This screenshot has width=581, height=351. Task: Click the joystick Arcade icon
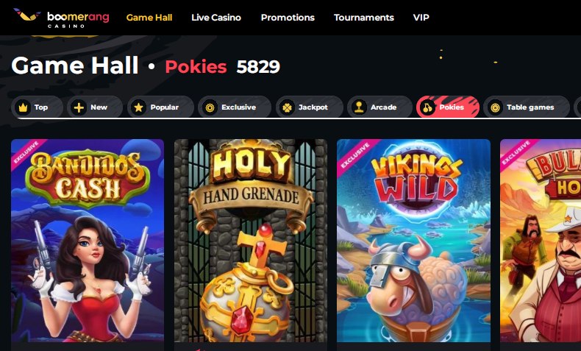[359, 107]
